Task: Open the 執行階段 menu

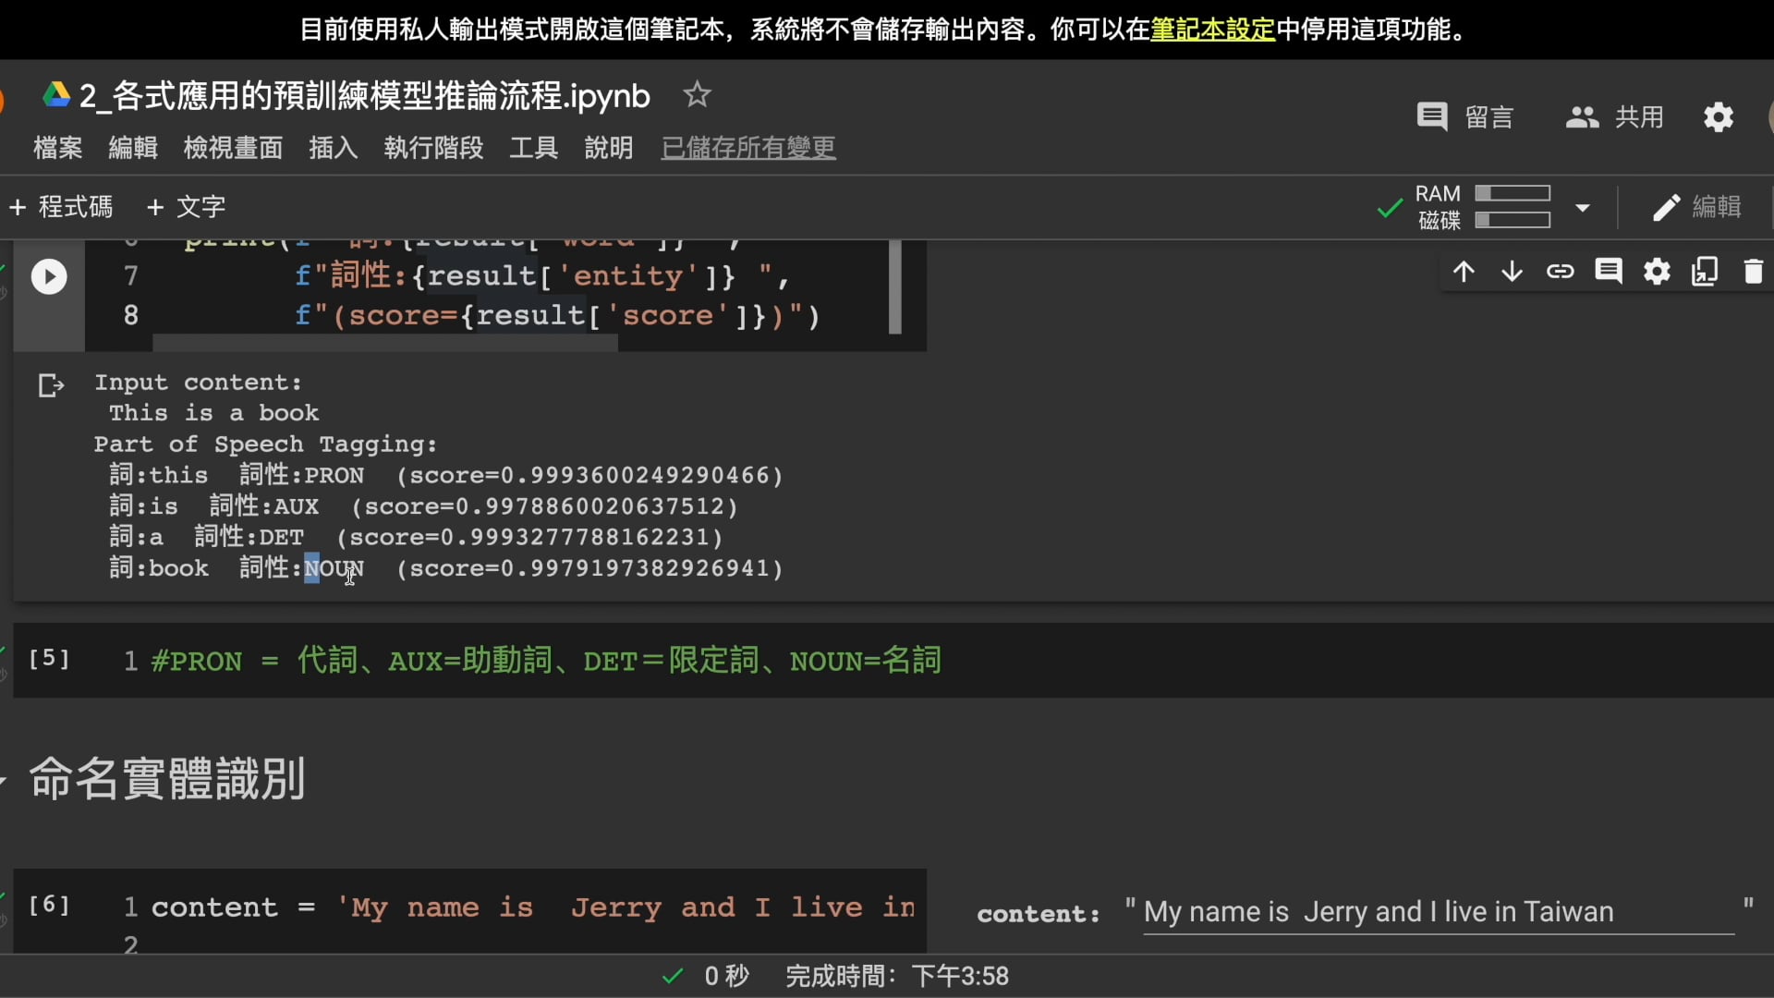Action: [x=433, y=148]
